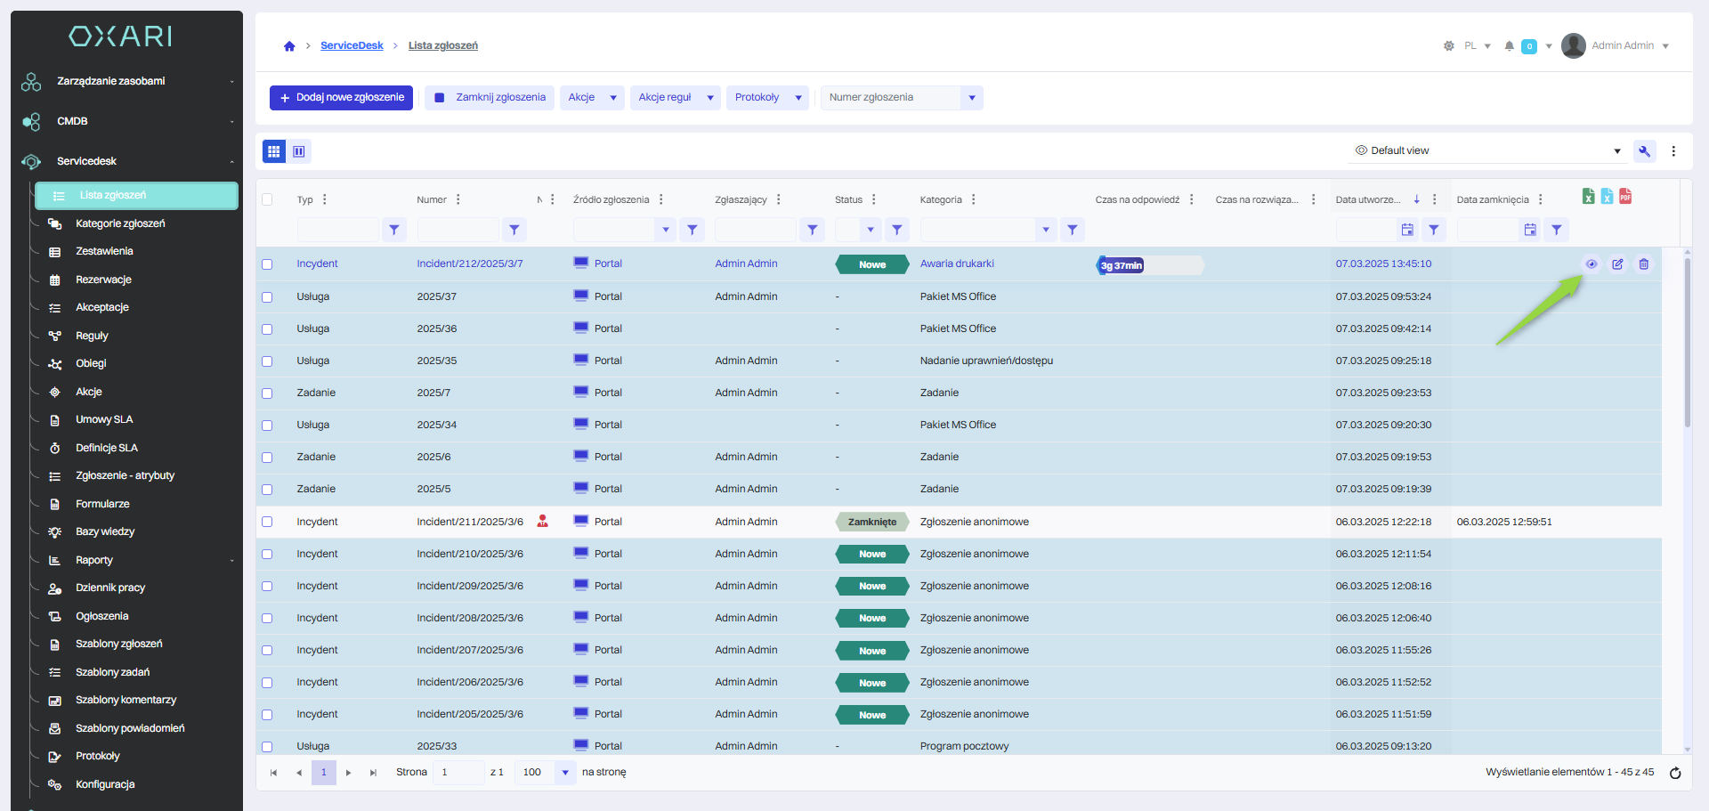The height and width of the screenshot is (811, 1709).
Task: Open the wrench view settings icon
Action: (x=1644, y=151)
